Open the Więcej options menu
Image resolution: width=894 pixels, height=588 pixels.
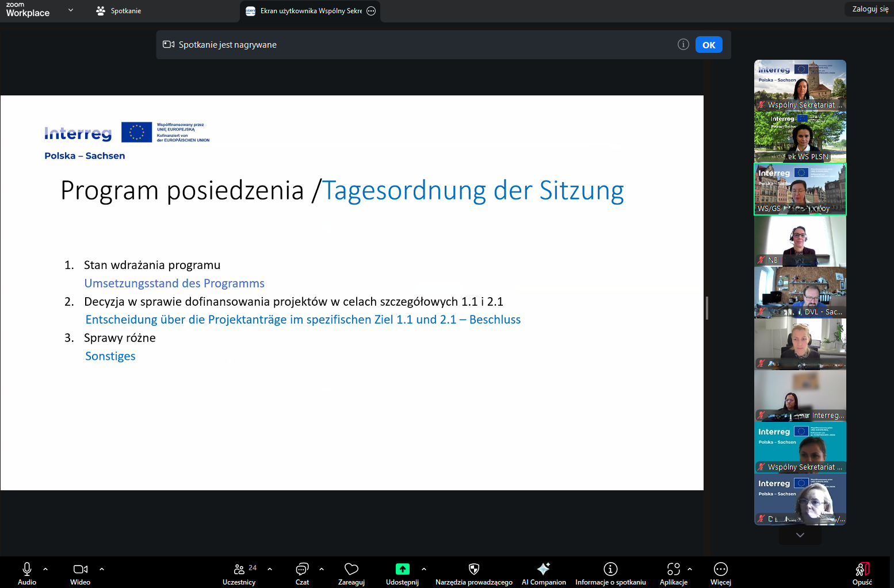tap(720, 573)
